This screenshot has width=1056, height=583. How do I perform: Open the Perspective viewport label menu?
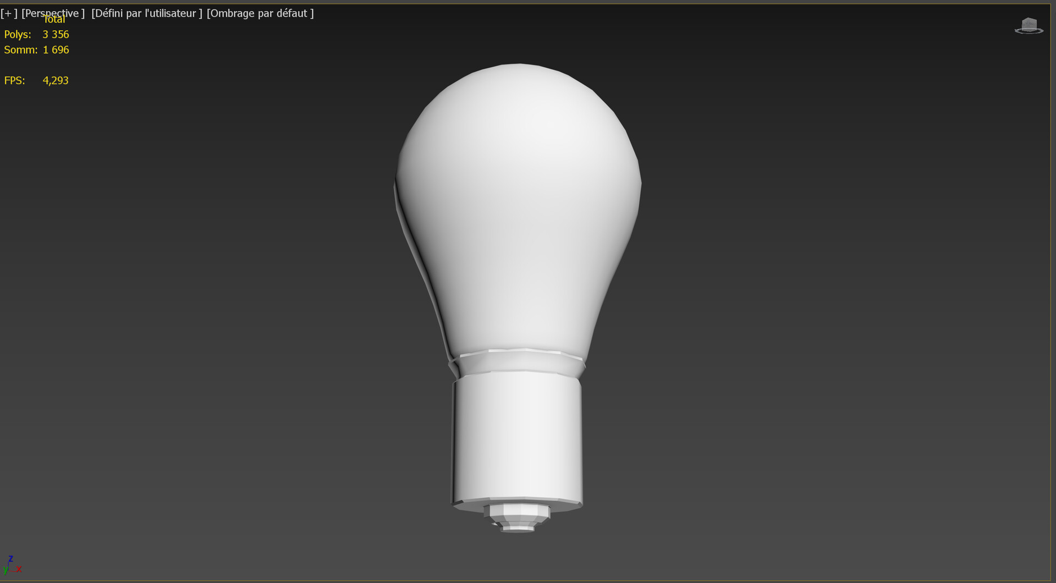tap(53, 13)
